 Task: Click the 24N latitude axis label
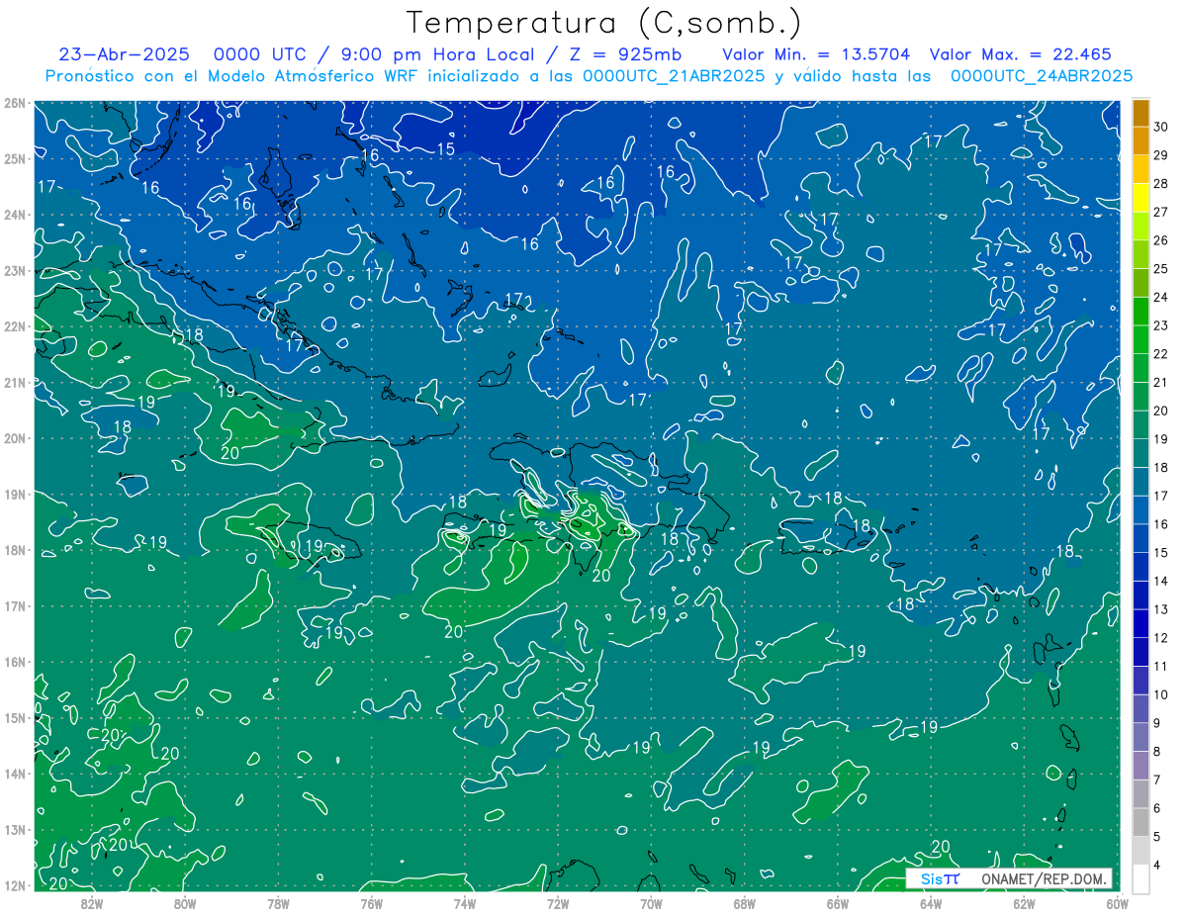(14, 215)
